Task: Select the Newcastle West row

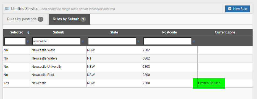Action: click(128, 50)
